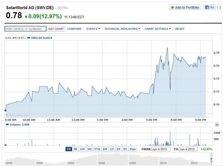
Task: Click the Add to Portfolio label
Action: click(187, 7)
